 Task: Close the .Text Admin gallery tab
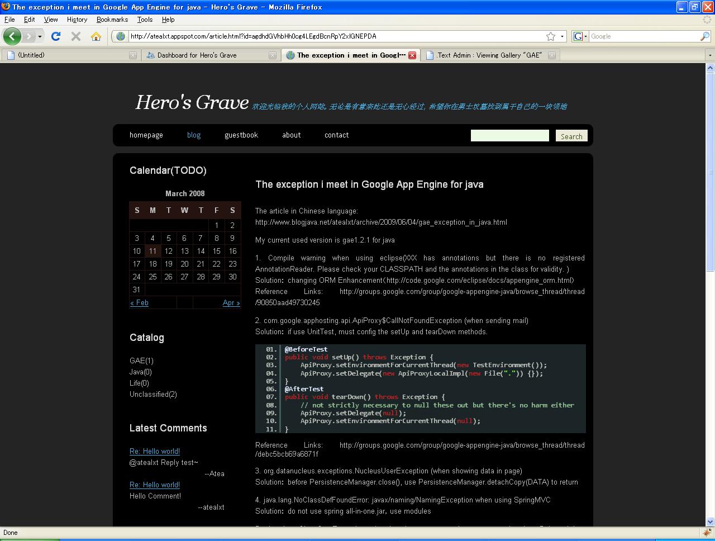[x=551, y=55]
